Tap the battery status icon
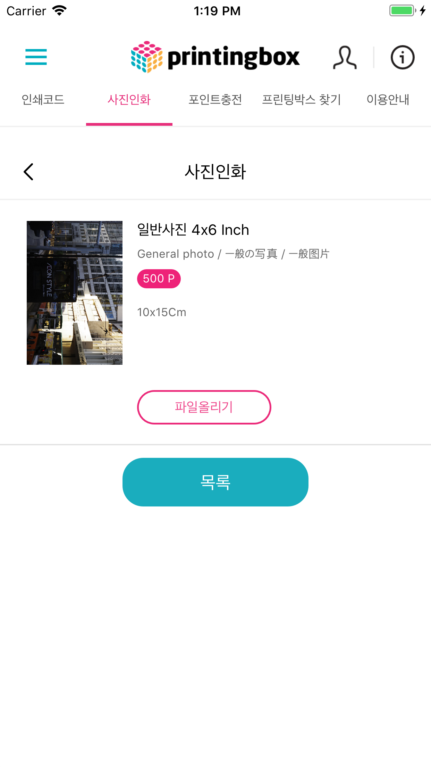This screenshot has width=431, height=767. click(402, 11)
